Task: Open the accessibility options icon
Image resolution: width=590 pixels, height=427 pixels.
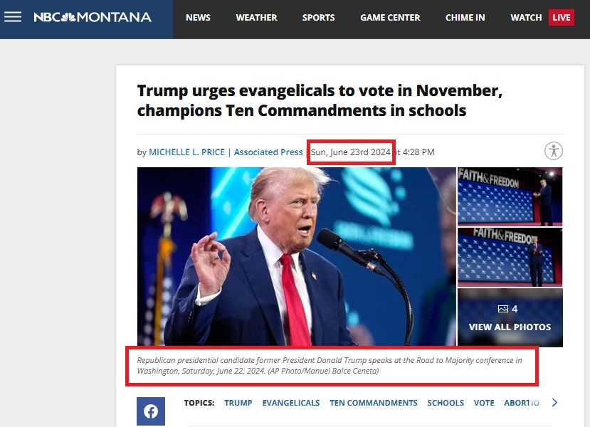Action: click(554, 151)
